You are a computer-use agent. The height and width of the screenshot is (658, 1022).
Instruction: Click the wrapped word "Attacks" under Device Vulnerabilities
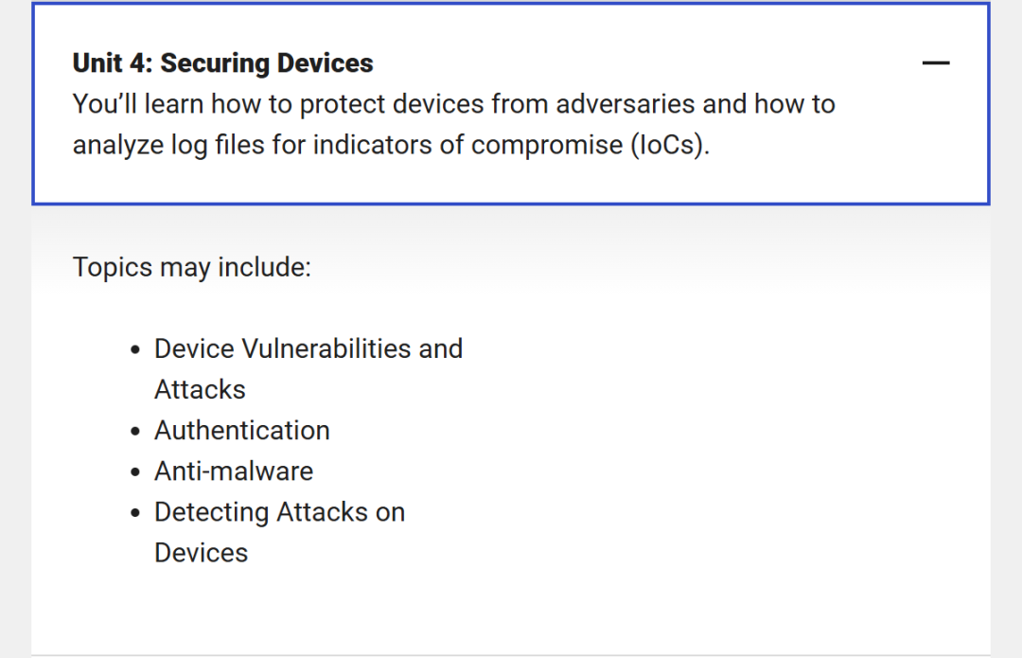[x=200, y=390]
